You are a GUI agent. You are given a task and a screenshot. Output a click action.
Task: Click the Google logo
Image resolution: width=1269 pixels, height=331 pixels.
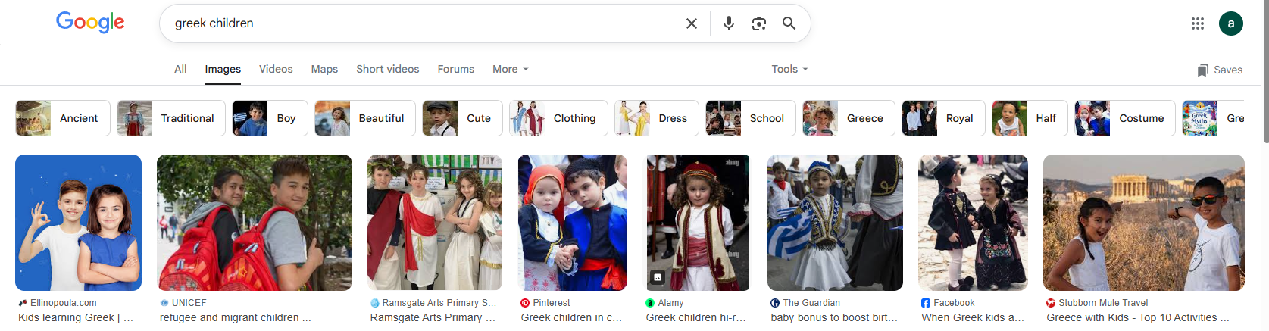(90, 23)
